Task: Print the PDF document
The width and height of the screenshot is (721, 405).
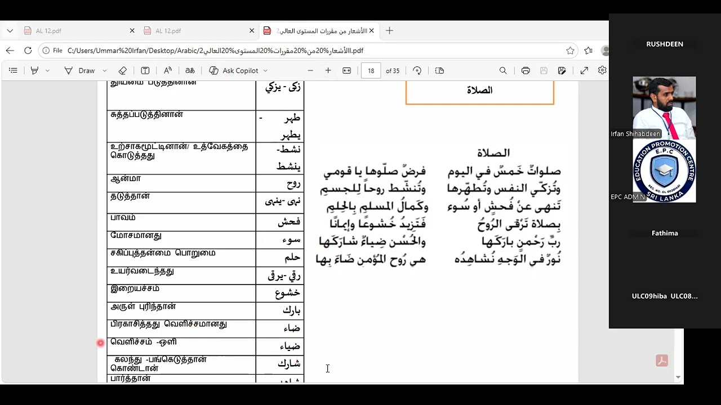Action: [x=526, y=70]
